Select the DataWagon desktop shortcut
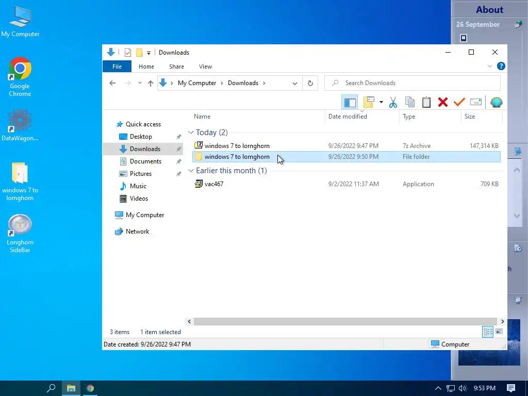Screen dimensions: 528x396 click(x=20, y=125)
